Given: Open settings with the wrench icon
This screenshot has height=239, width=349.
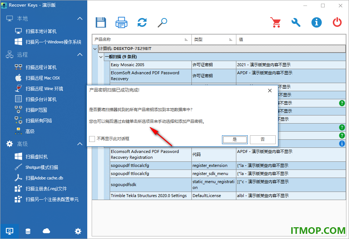Looking at the screenshot, I should [296, 22].
